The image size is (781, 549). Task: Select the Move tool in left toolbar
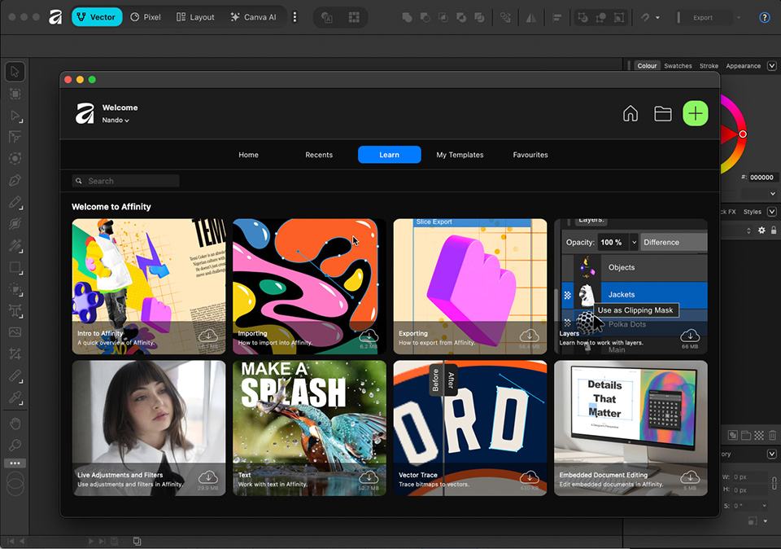[x=15, y=72]
